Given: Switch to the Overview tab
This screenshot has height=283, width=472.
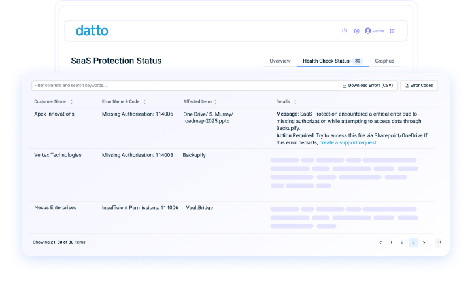Looking at the screenshot, I should coord(280,61).
